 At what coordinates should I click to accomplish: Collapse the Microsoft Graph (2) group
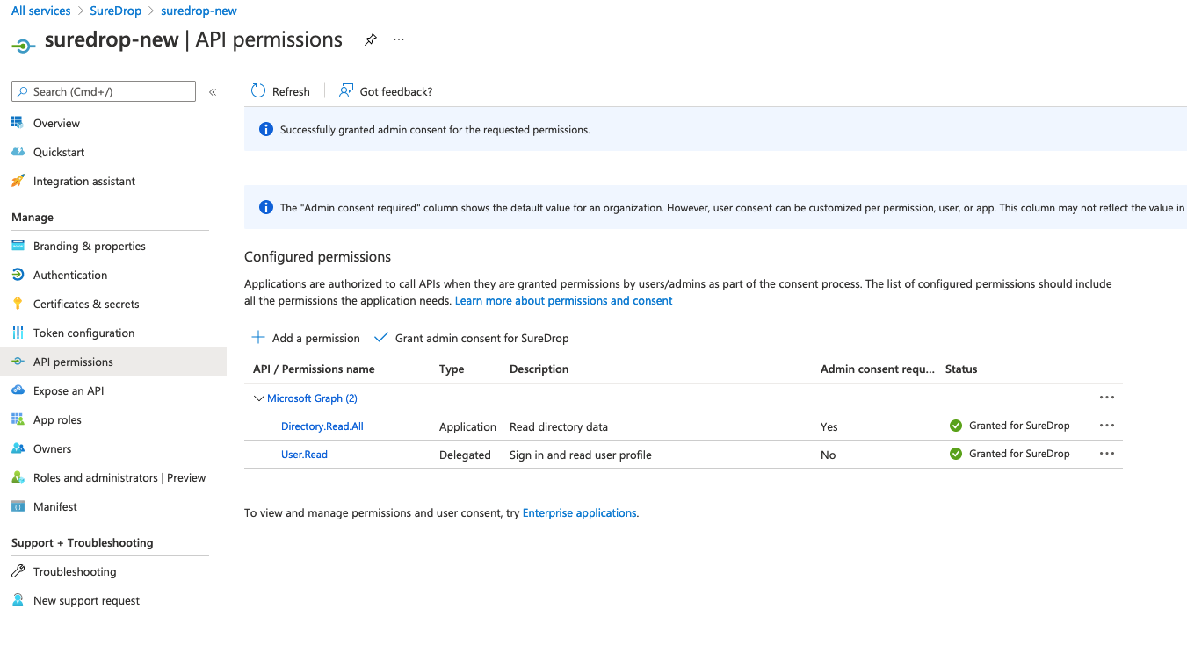pos(259,398)
